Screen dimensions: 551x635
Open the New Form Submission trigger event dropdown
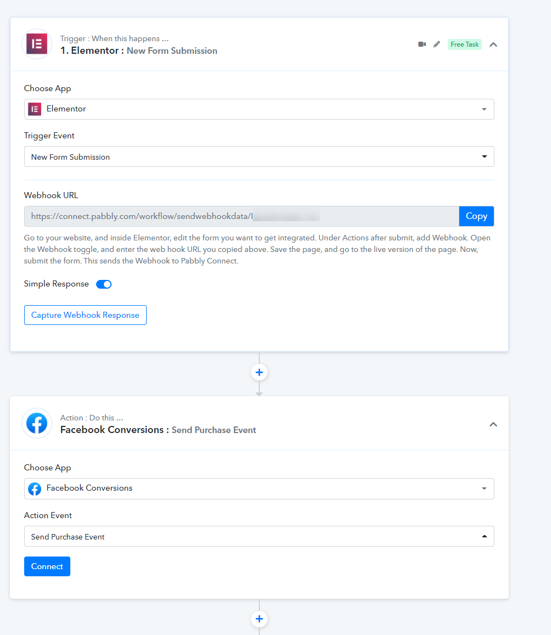pos(259,156)
